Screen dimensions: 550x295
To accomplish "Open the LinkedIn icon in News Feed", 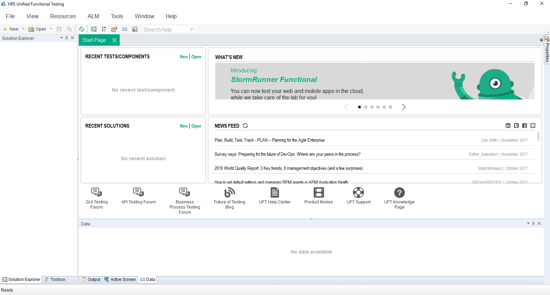I will coord(508,126).
